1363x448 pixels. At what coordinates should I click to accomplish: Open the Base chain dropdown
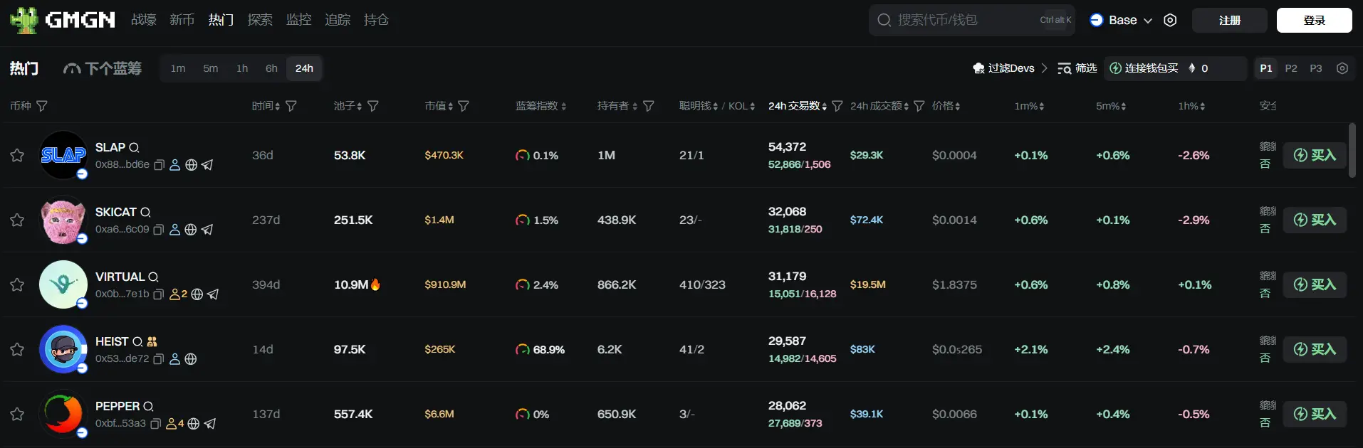(1121, 20)
